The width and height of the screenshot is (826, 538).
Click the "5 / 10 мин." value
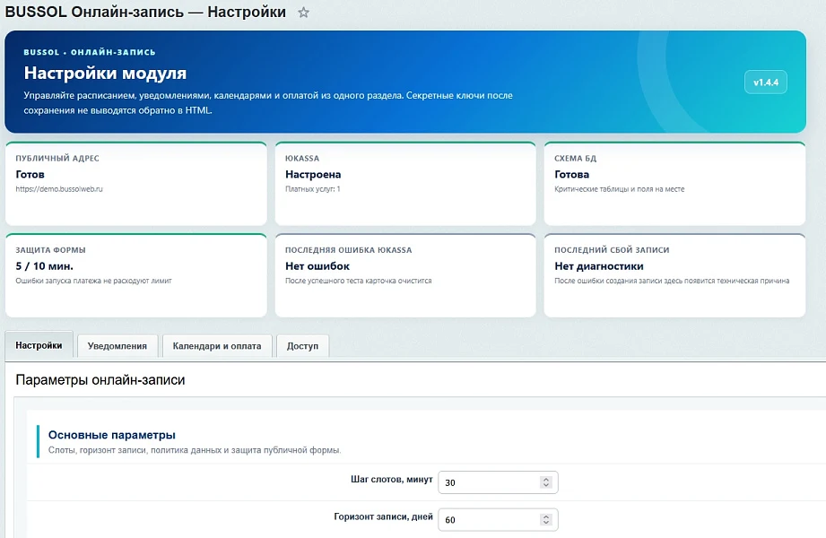pyautogui.click(x=44, y=266)
